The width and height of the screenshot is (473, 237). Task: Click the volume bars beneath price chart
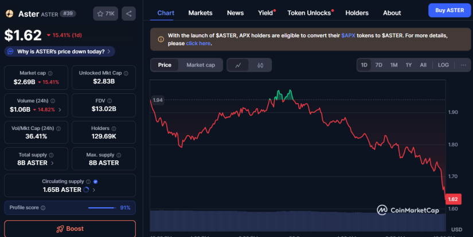[x=298, y=221]
